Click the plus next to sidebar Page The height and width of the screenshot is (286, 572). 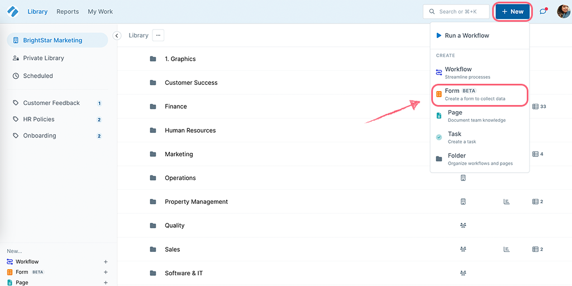[x=106, y=282]
